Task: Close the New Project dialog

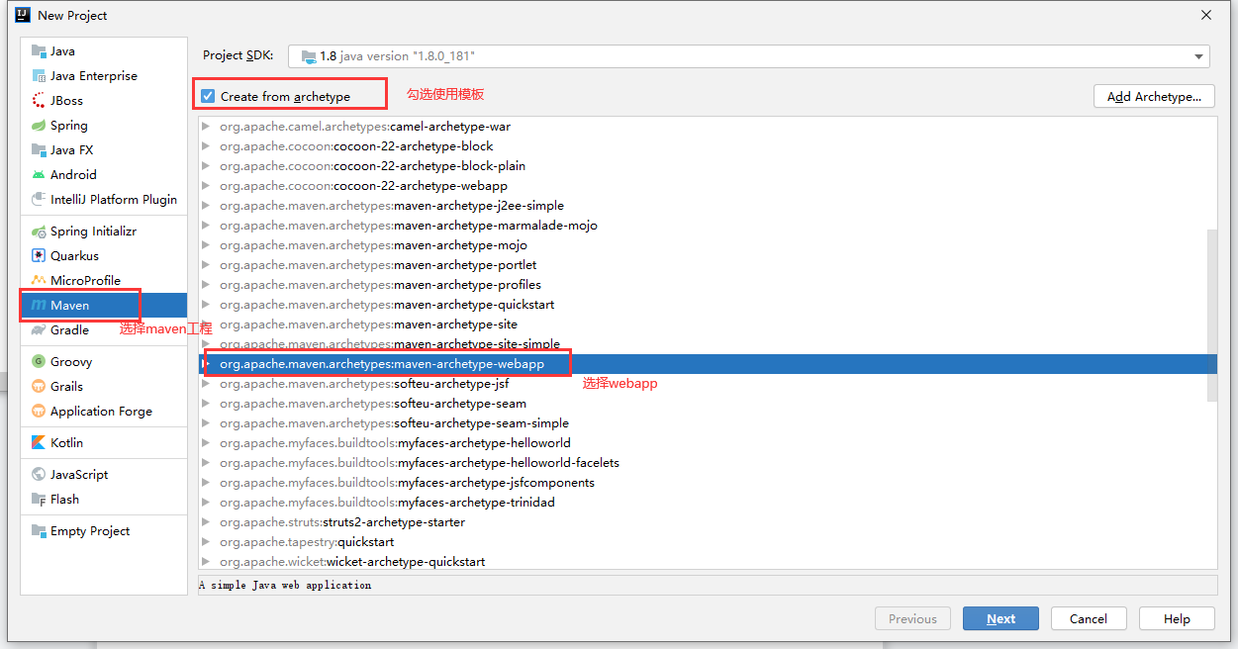Action: pyautogui.click(x=1206, y=15)
